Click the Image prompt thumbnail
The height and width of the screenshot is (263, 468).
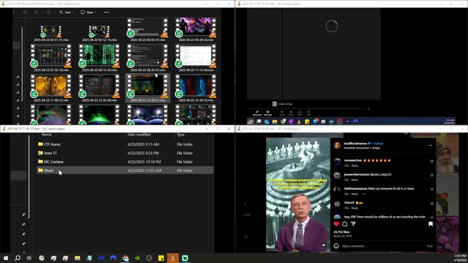tap(275, 104)
